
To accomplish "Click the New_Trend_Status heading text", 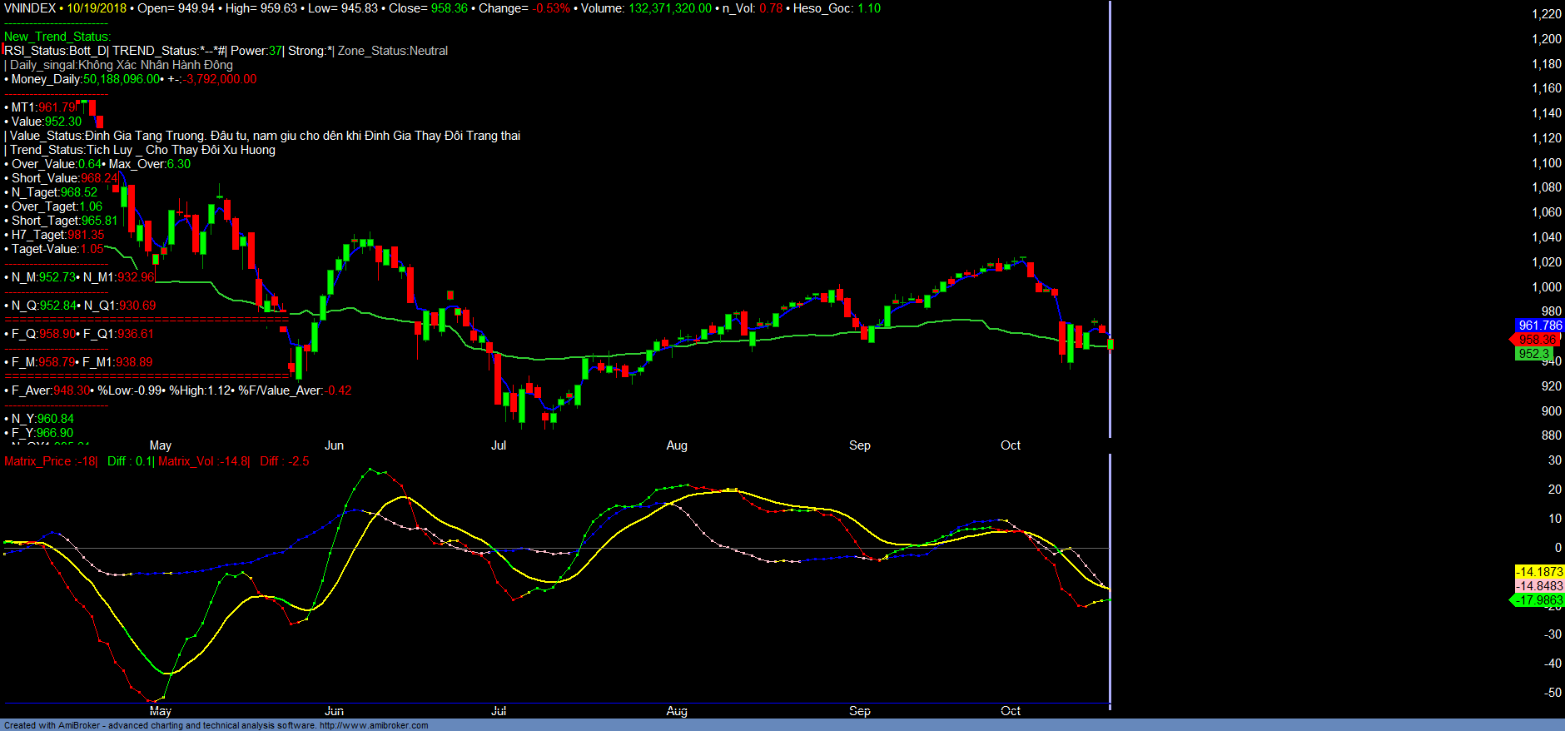I will point(57,37).
